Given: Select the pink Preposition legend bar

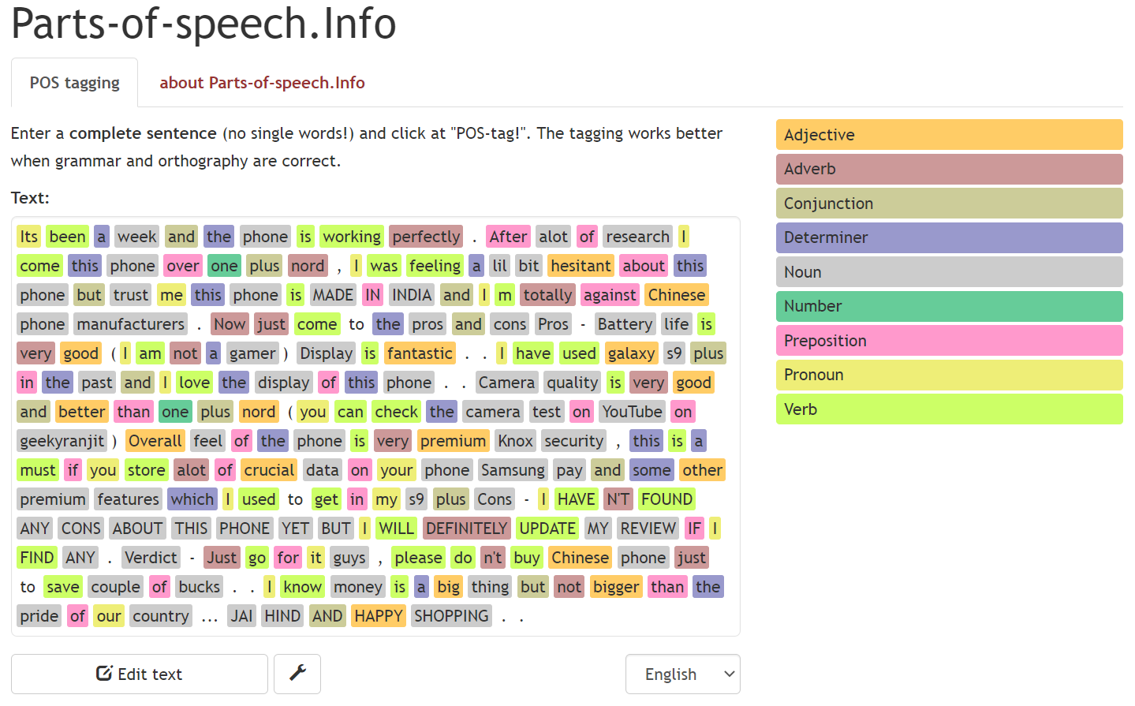Looking at the screenshot, I should coord(949,341).
